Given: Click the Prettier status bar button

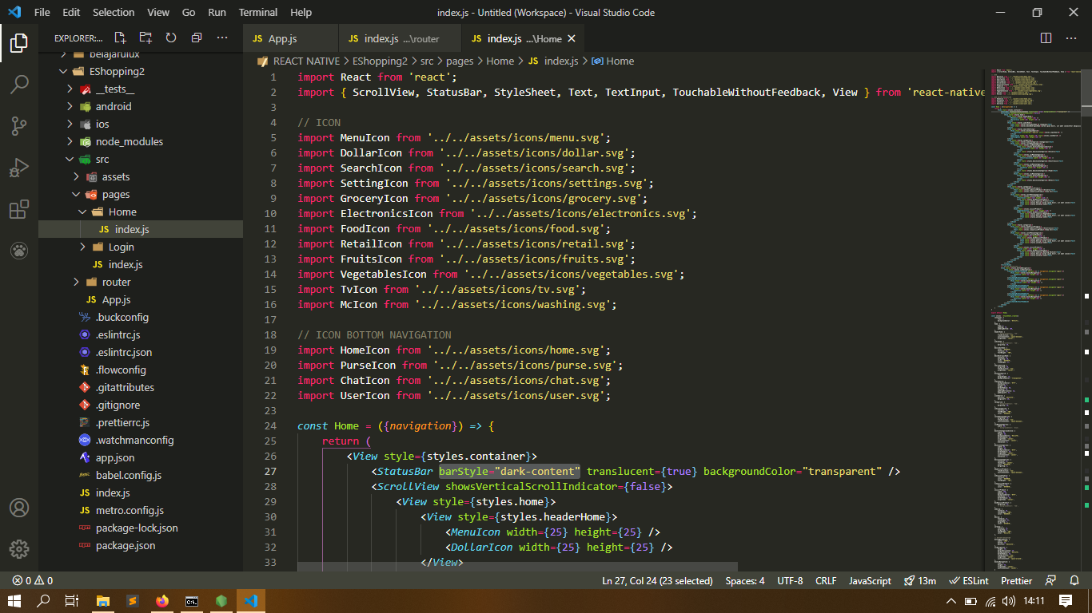Looking at the screenshot, I should point(1016,581).
